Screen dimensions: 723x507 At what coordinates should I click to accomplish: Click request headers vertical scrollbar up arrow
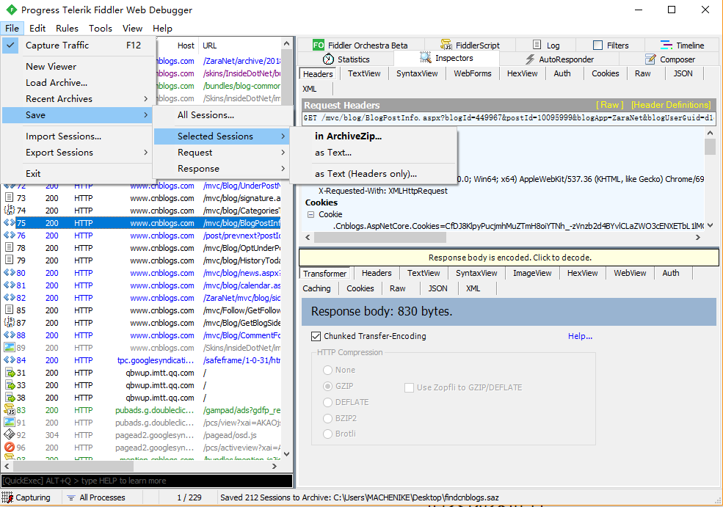(710, 133)
